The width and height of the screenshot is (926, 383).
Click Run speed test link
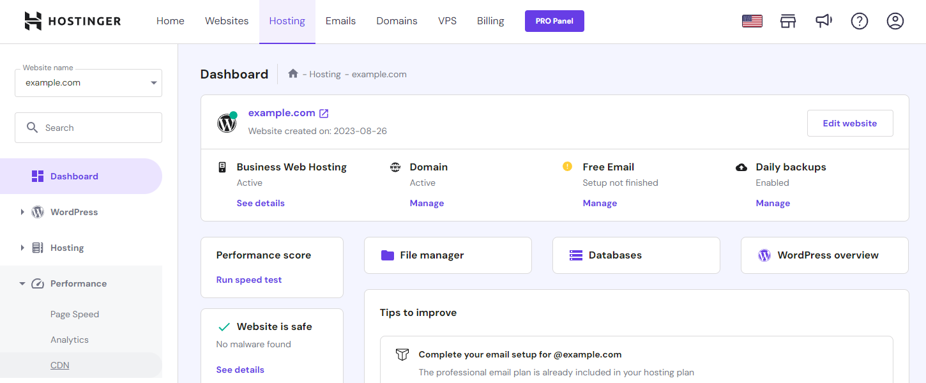pos(248,280)
